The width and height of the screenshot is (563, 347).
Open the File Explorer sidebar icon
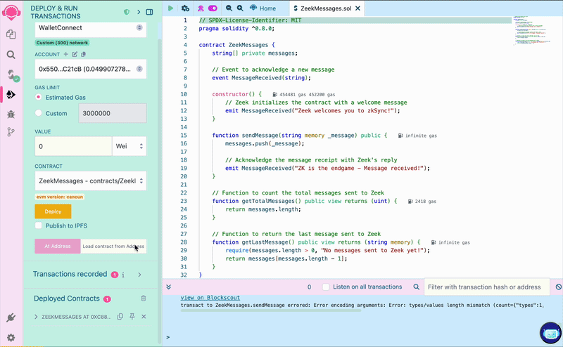11,34
